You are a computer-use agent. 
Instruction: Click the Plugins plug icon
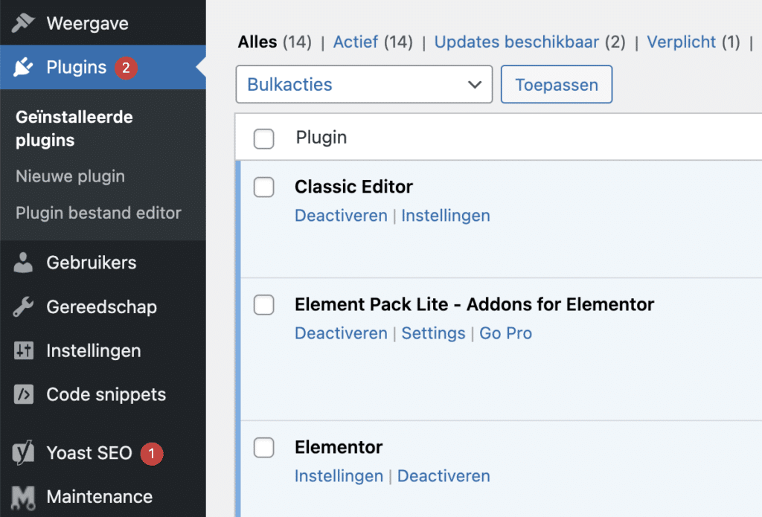[23, 67]
